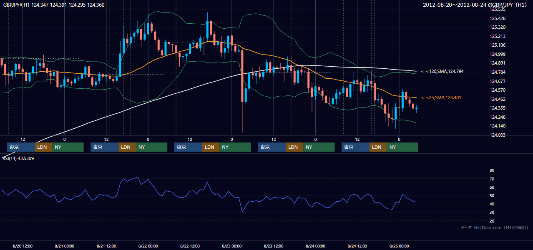Click the 124.355 price axis label
The height and width of the screenshot is (250, 533).
pos(497,108)
